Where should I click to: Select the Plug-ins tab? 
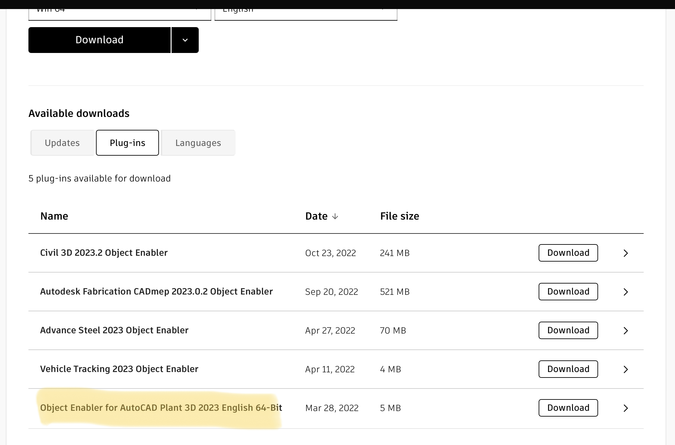(127, 142)
